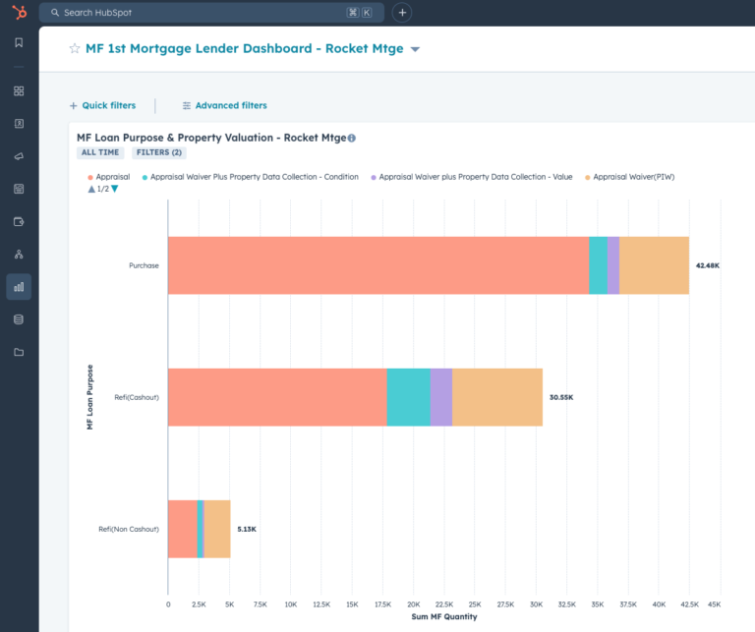The image size is (755, 632).
Task: Open the Workspaces grid icon
Action: (19, 91)
